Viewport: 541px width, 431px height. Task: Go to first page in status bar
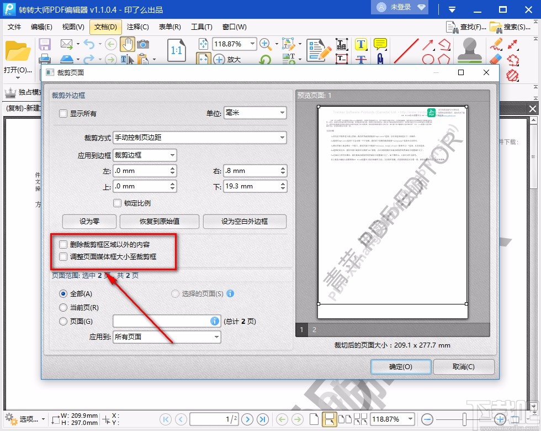coord(166,419)
